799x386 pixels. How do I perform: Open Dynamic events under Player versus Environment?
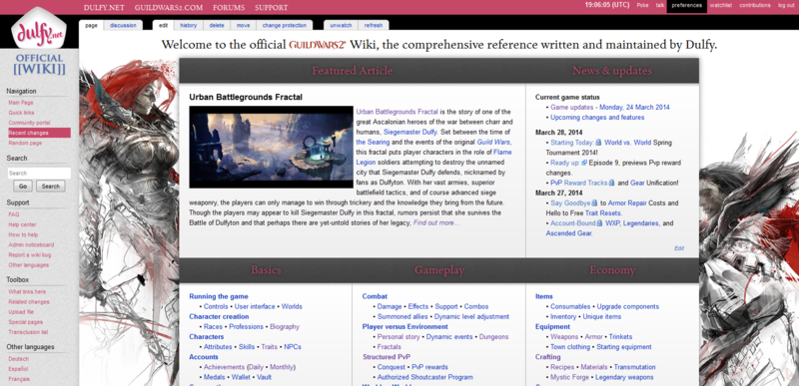(x=450, y=337)
